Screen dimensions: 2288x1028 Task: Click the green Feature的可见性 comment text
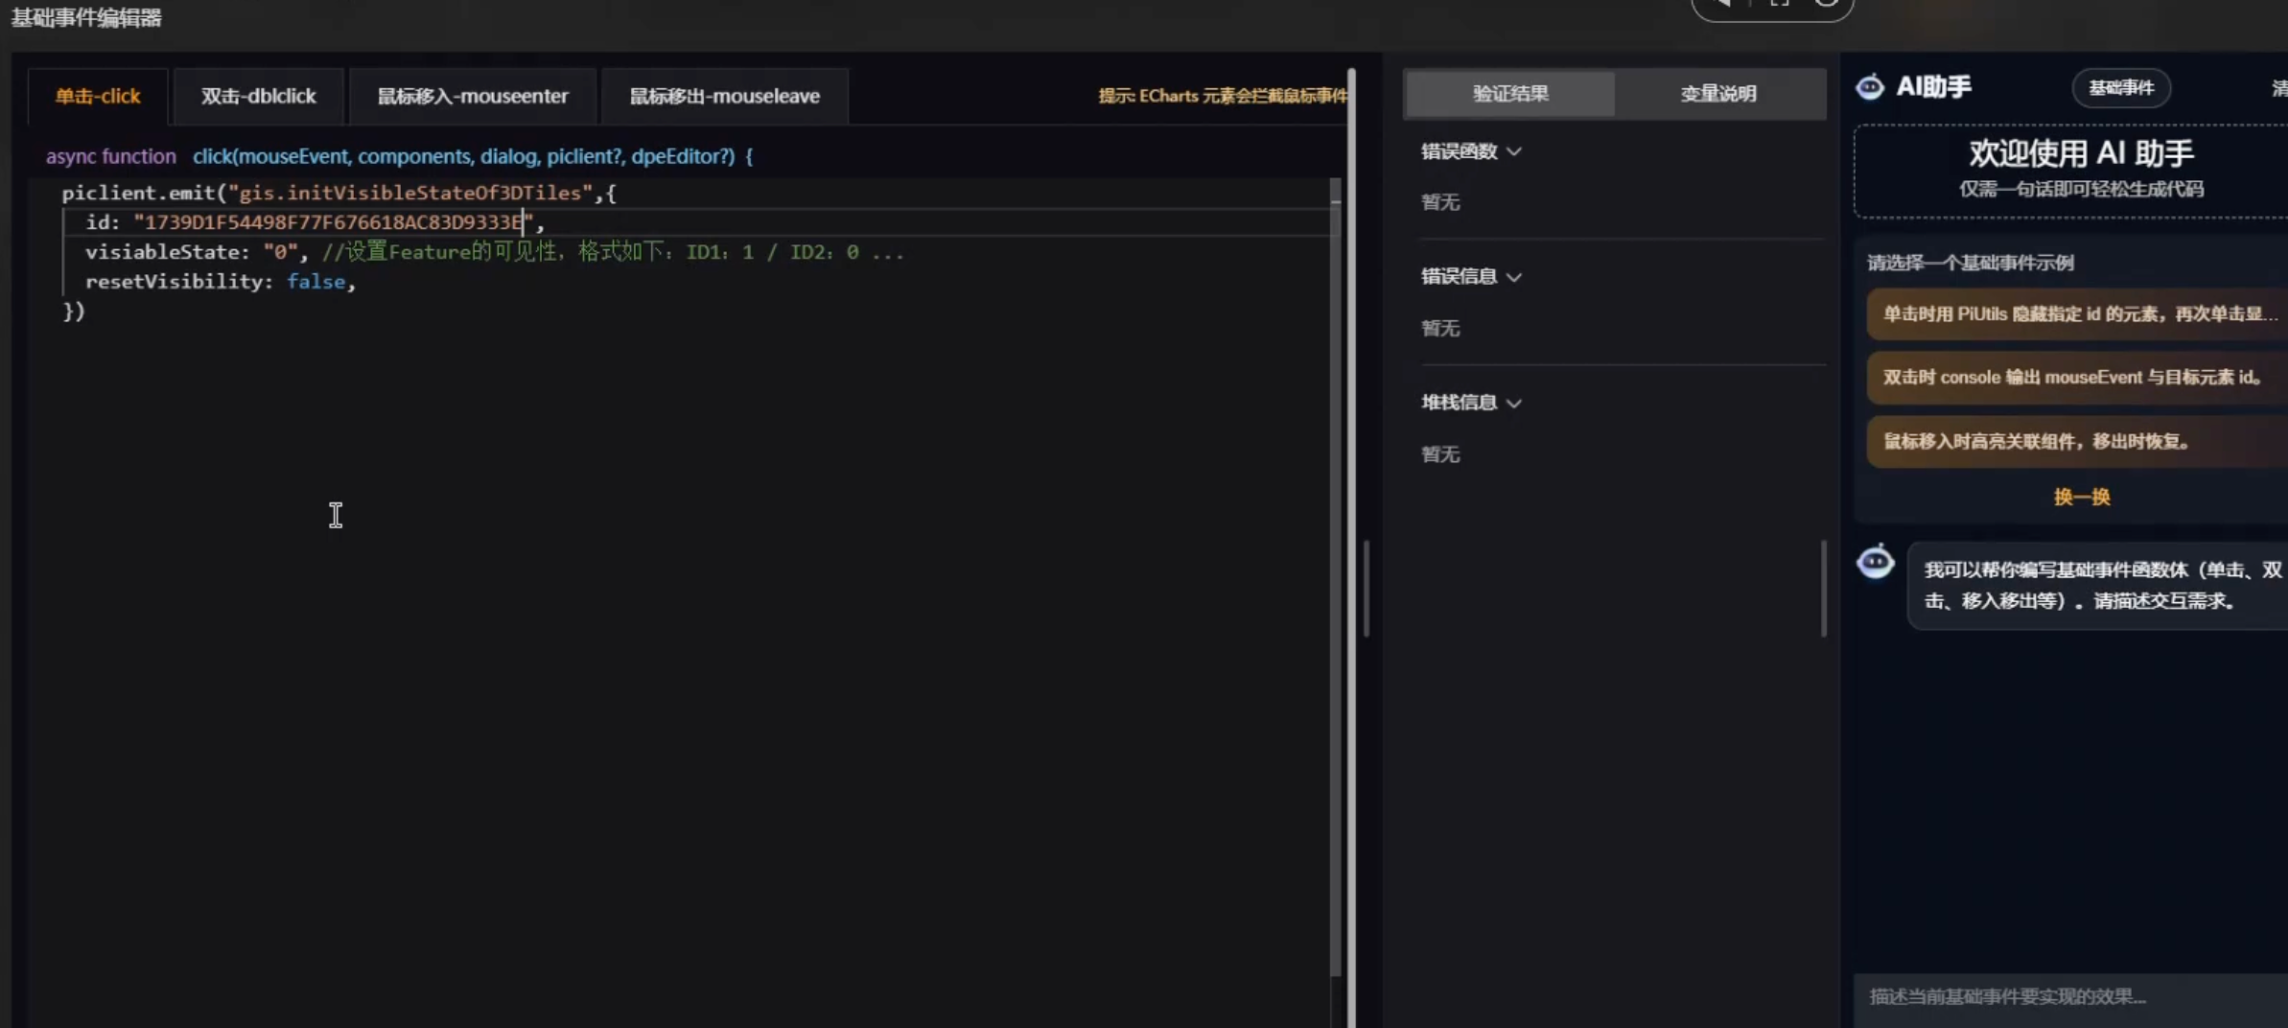tap(613, 252)
